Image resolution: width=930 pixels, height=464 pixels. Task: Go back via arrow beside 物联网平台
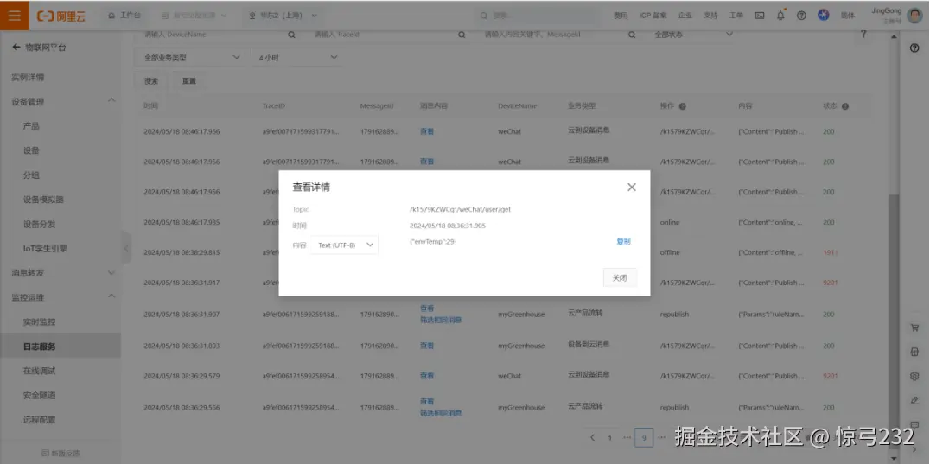(x=16, y=47)
